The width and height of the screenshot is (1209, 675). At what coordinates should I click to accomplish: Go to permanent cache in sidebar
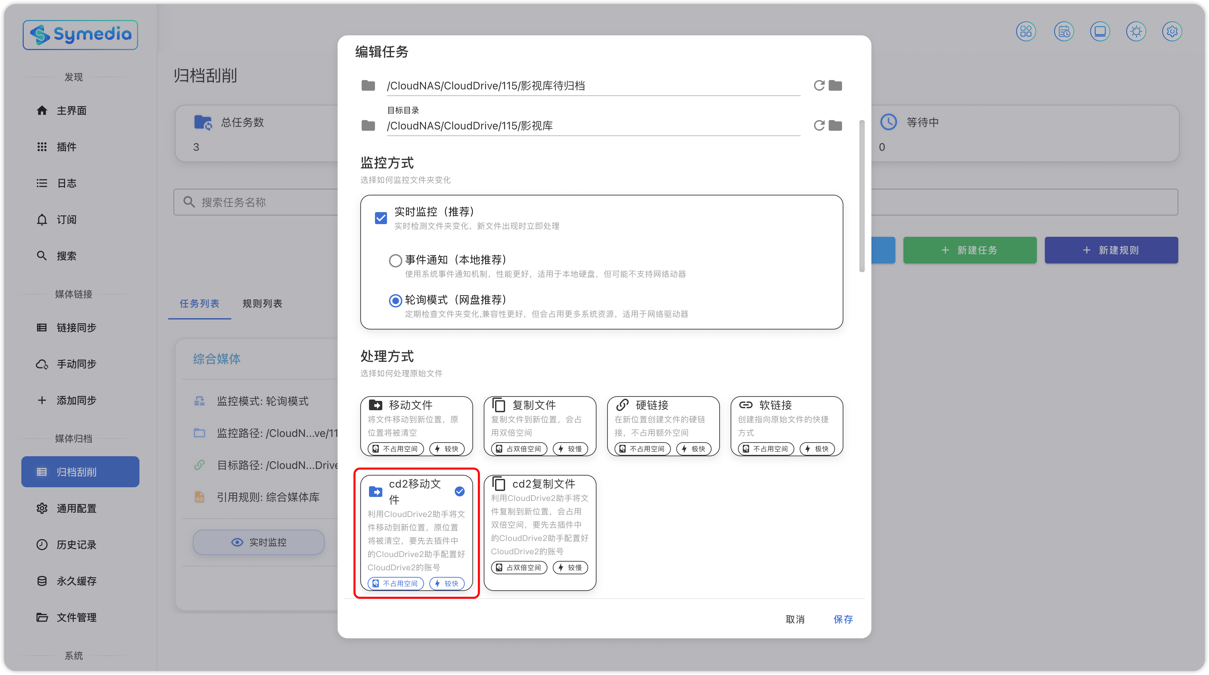click(76, 581)
